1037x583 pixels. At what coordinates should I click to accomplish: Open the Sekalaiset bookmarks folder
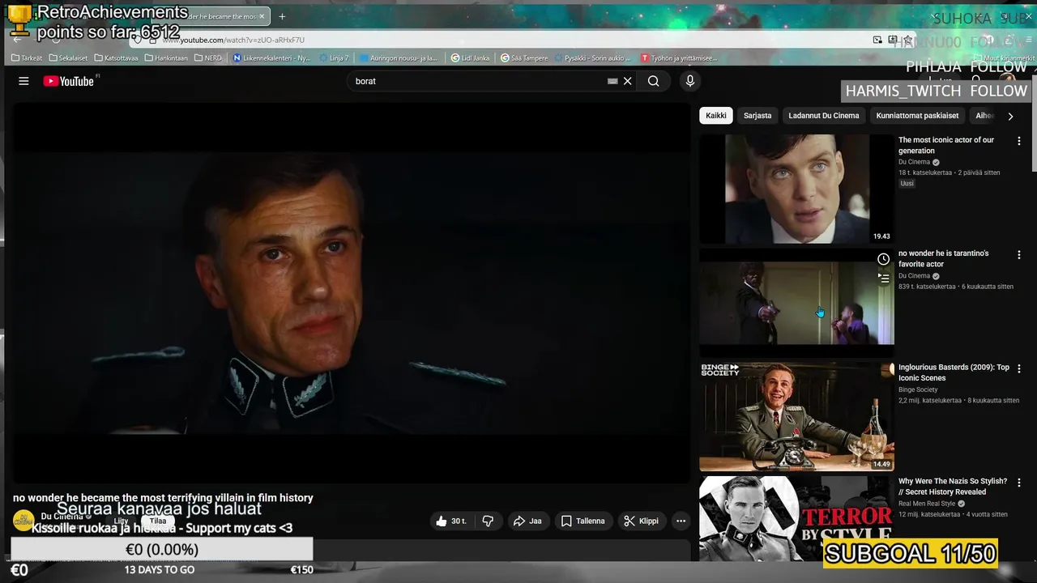tap(68, 58)
